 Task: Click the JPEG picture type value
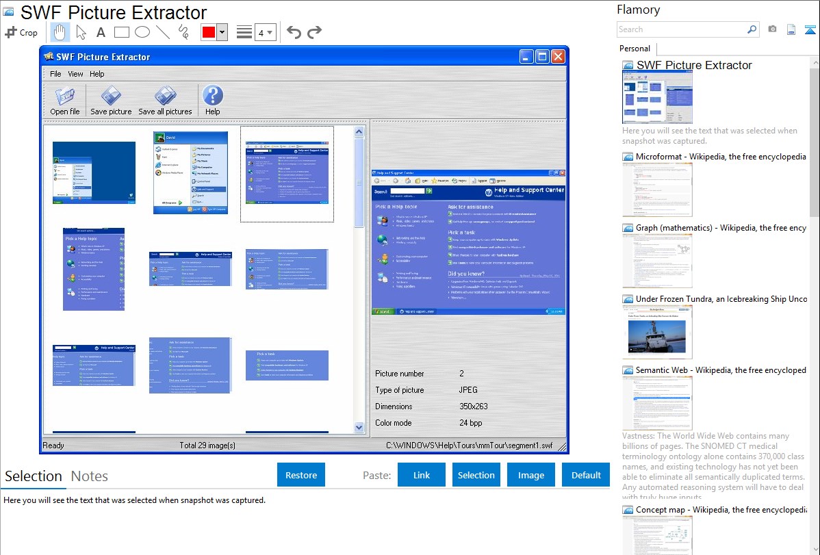[x=468, y=390]
